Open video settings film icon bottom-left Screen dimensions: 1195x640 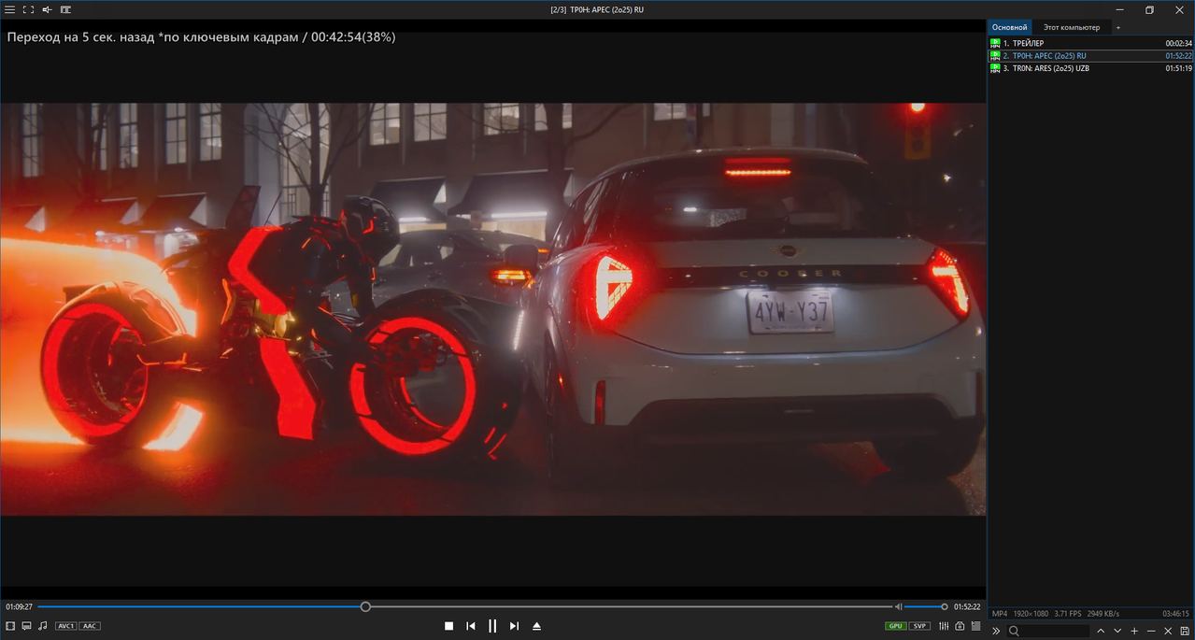pos(10,626)
